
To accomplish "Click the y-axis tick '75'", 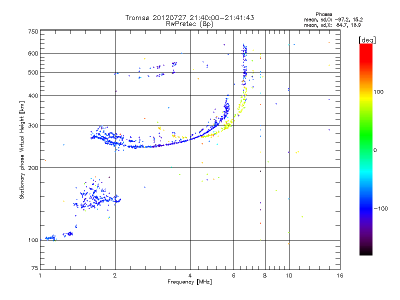I will click(35, 268).
